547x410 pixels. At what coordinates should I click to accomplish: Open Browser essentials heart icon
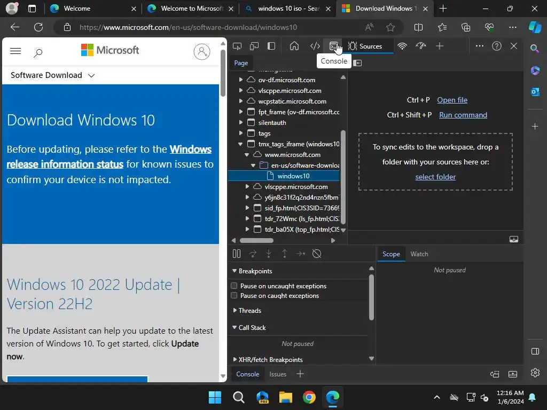click(x=489, y=27)
